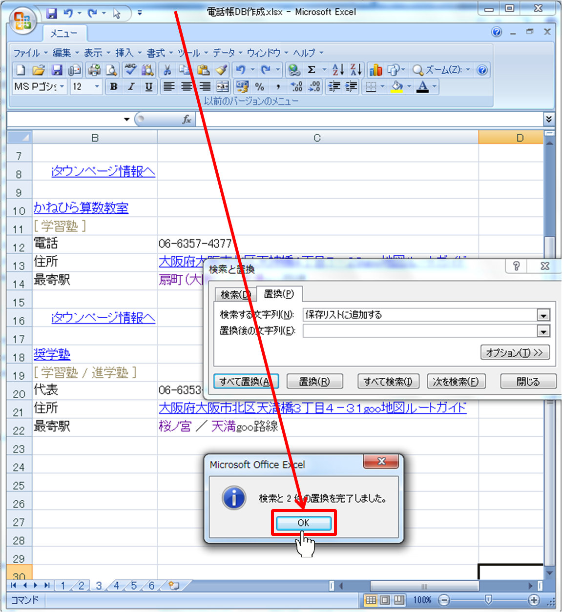Open the Name Box dropdown arrow
The height and width of the screenshot is (612, 562).
[x=126, y=119]
